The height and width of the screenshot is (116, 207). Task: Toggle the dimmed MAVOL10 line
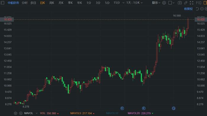pyautogui.click(x=112, y=113)
